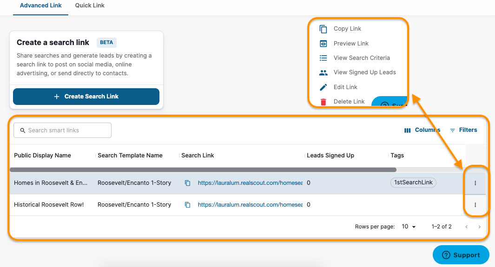Screen dimensions: 495x267
Task: Click the pencil icon beside Edit Link
Action: click(x=323, y=87)
